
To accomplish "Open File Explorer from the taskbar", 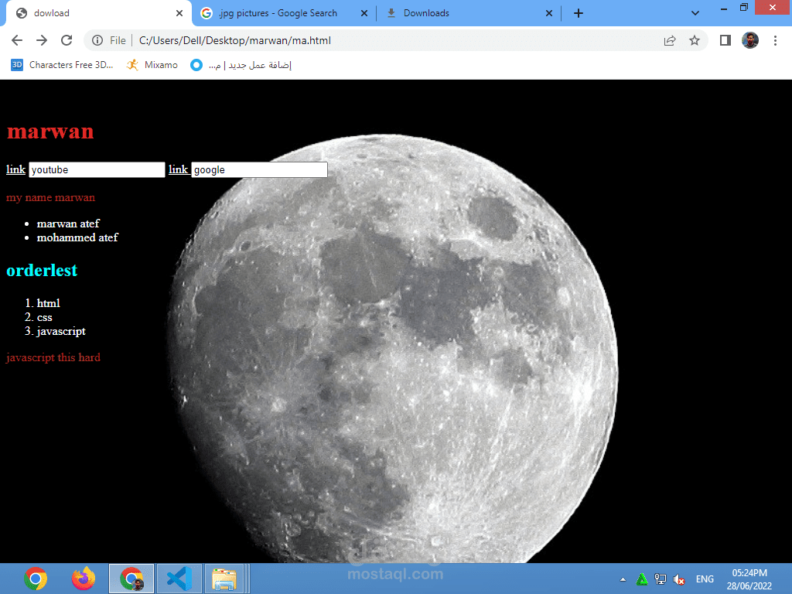I will (x=225, y=579).
